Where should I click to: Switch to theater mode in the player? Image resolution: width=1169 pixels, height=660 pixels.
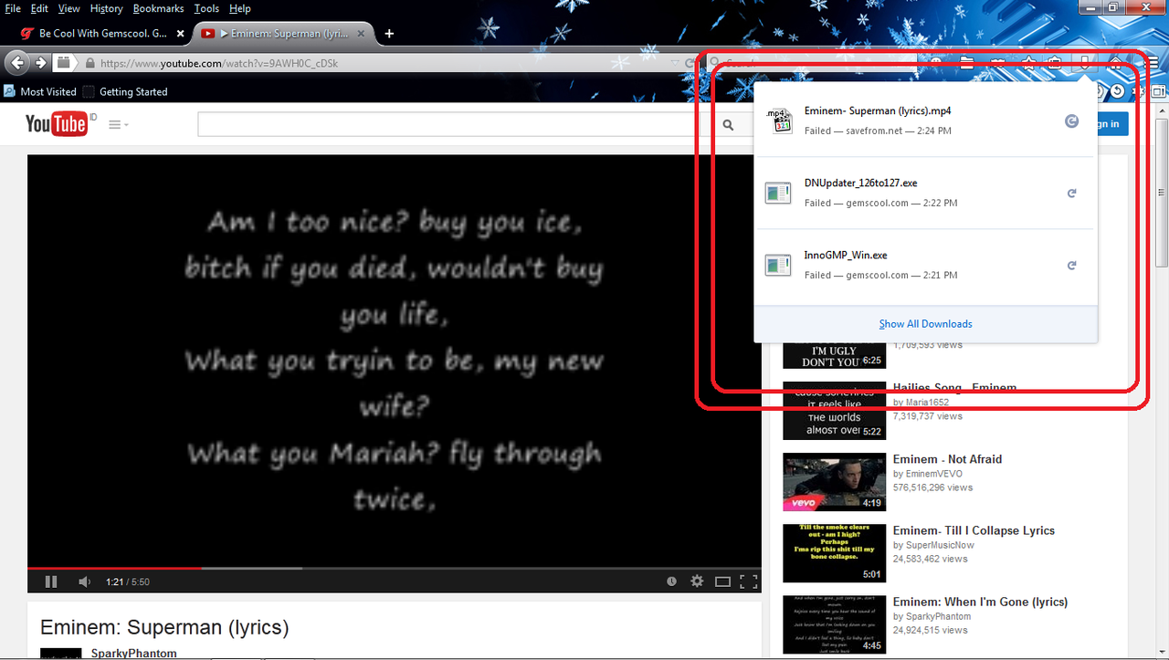722,581
